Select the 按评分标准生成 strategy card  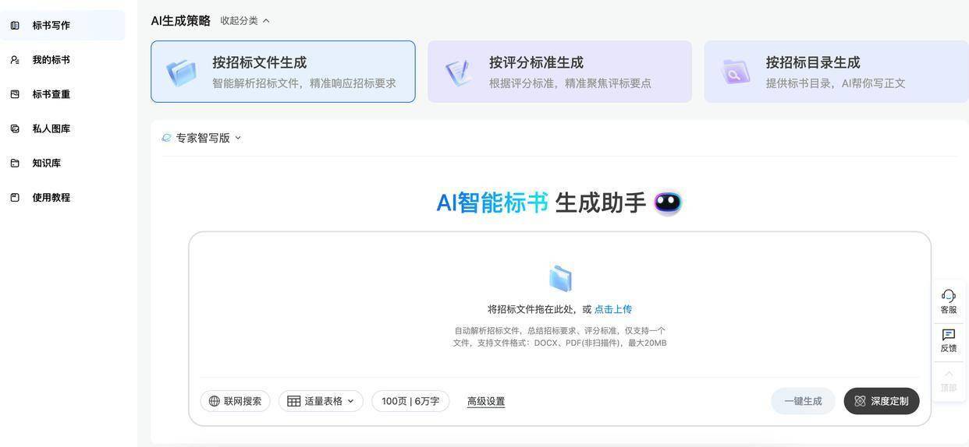[559, 72]
